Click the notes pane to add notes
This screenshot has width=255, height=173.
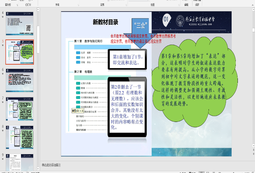point(140,165)
